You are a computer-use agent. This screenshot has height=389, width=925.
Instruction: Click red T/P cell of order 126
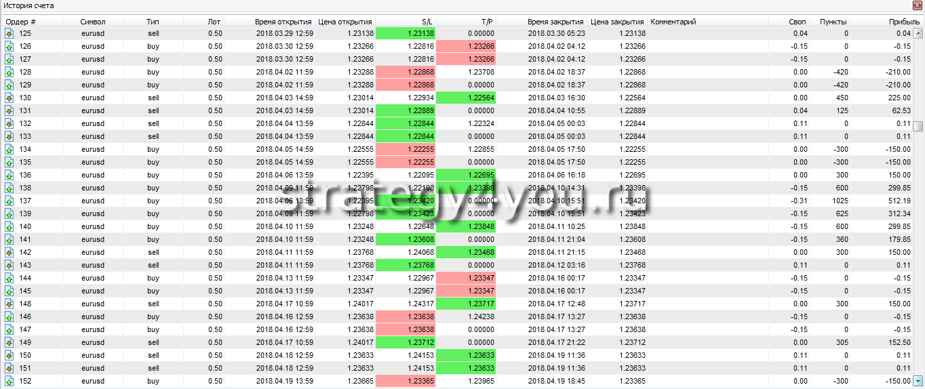[466, 46]
